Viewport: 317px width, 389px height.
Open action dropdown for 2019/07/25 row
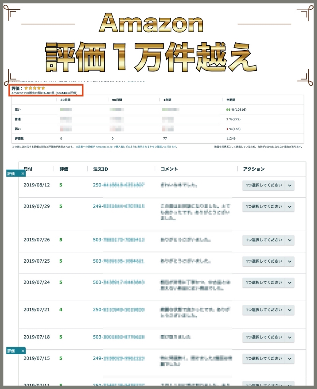pyautogui.click(x=268, y=261)
